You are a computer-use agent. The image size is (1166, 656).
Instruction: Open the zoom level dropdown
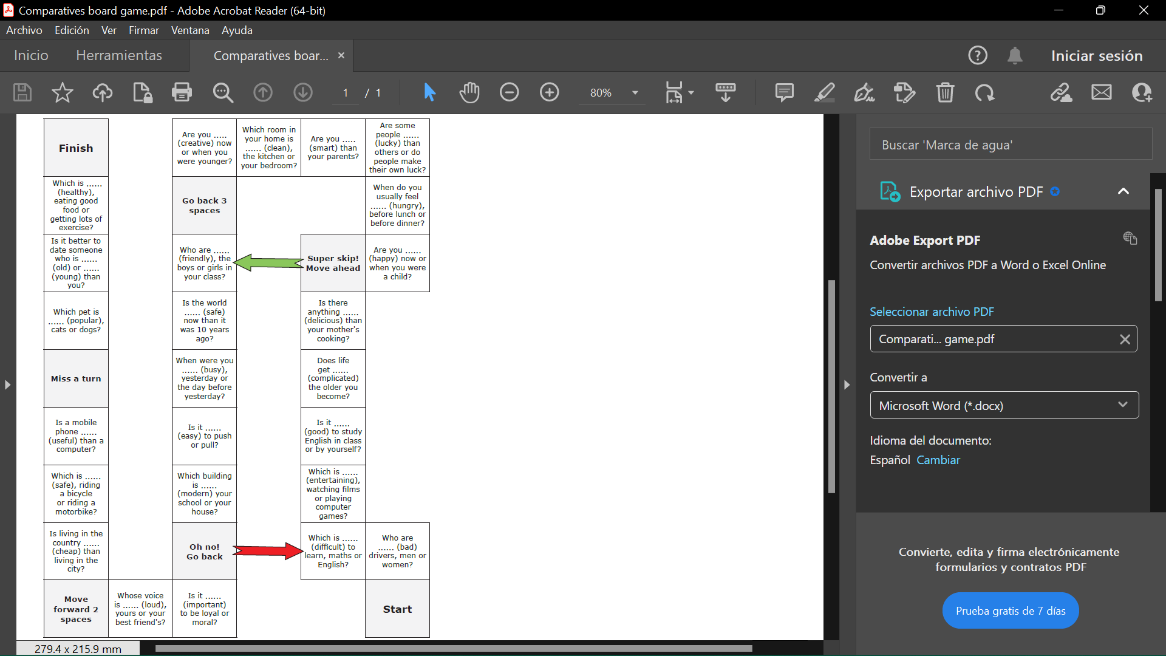pos(635,93)
